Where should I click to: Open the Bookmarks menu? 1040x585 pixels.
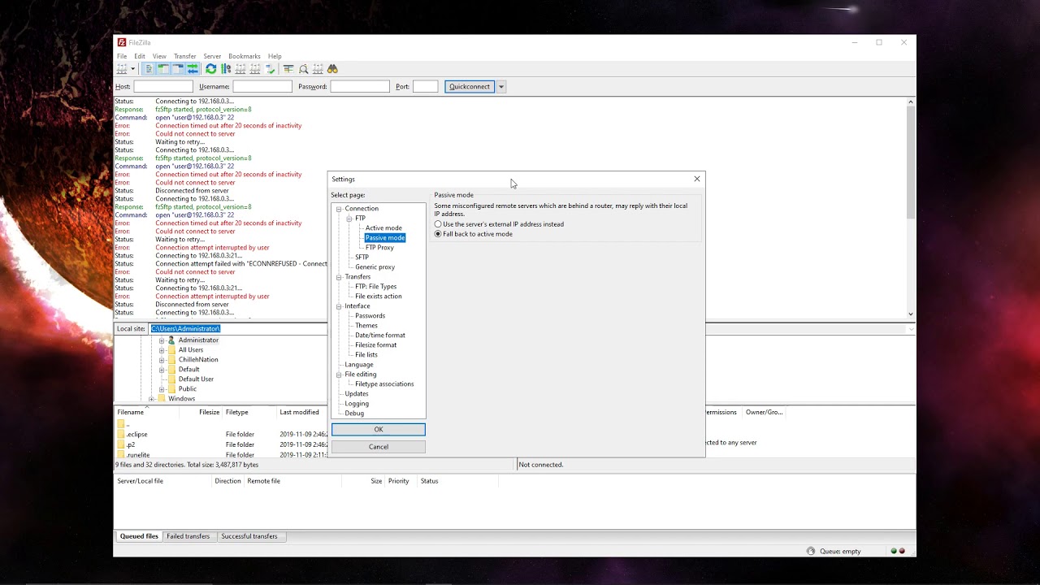[245, 56]
